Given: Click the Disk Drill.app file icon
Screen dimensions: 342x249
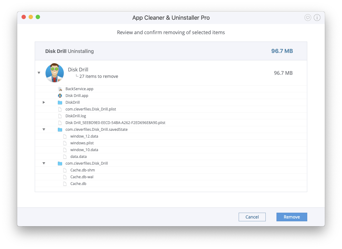Looking at the screenshot, I should click(60, 96).
